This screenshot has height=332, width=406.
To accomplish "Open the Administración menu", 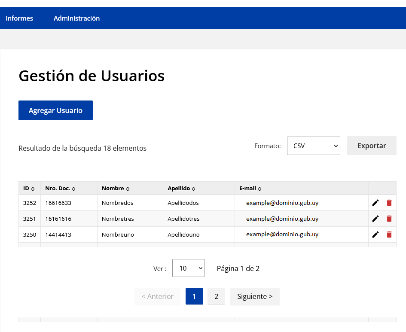I will [x=76, y=18].
